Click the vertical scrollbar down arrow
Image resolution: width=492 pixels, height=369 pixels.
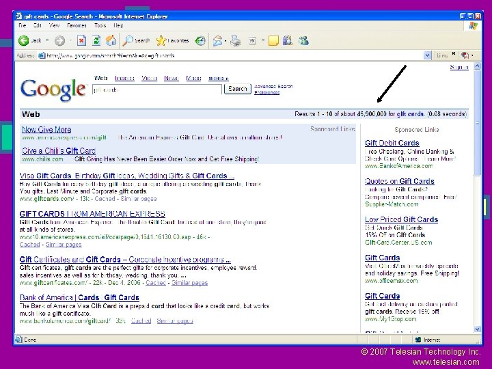click(477, 329)
